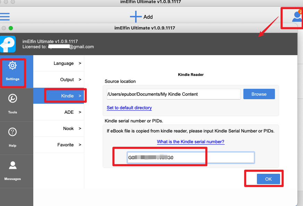Viewport: 303px width, 206px height.
Task: Click the green zoom window button
Action: 11,28
